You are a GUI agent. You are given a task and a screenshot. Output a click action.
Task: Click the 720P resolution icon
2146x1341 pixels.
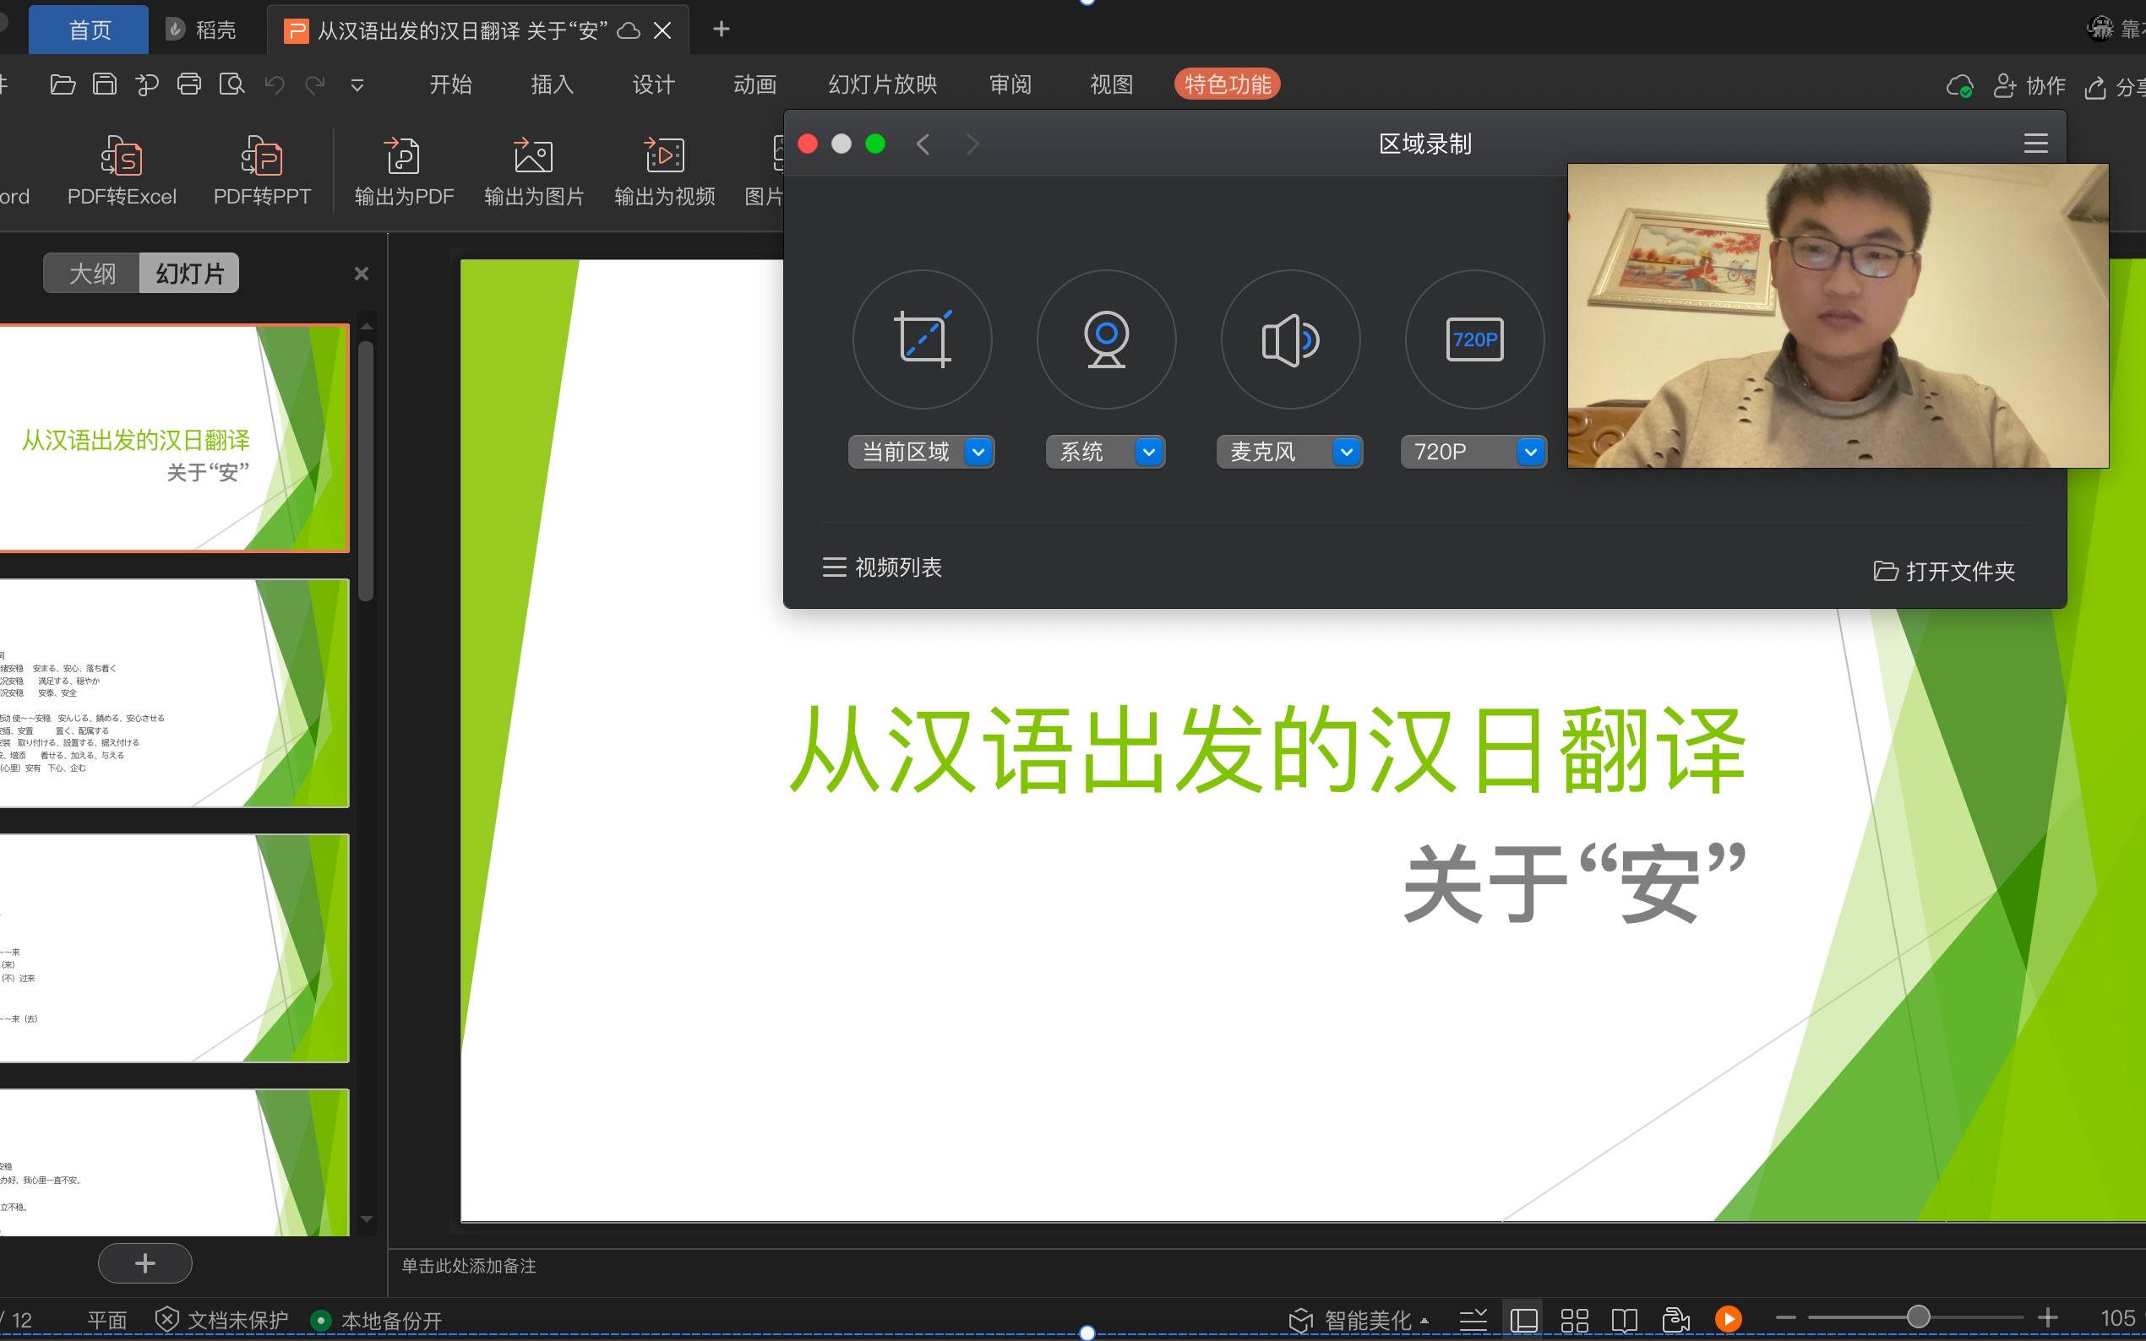pos(1474,339)
